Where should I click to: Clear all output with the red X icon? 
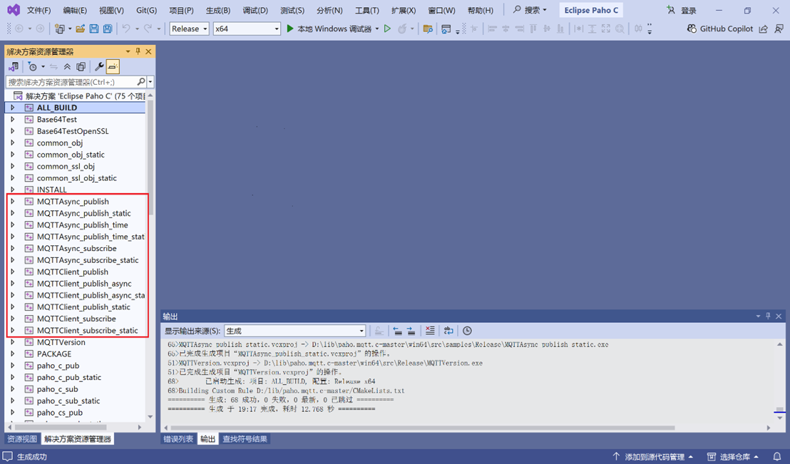(430, 331)
